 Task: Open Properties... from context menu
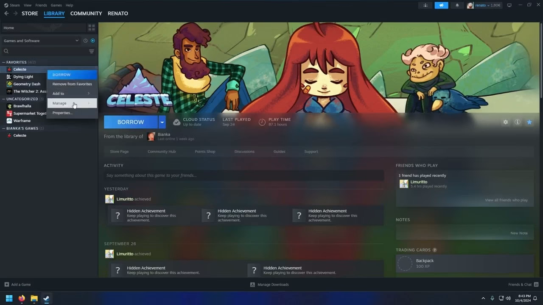(72, 113)
